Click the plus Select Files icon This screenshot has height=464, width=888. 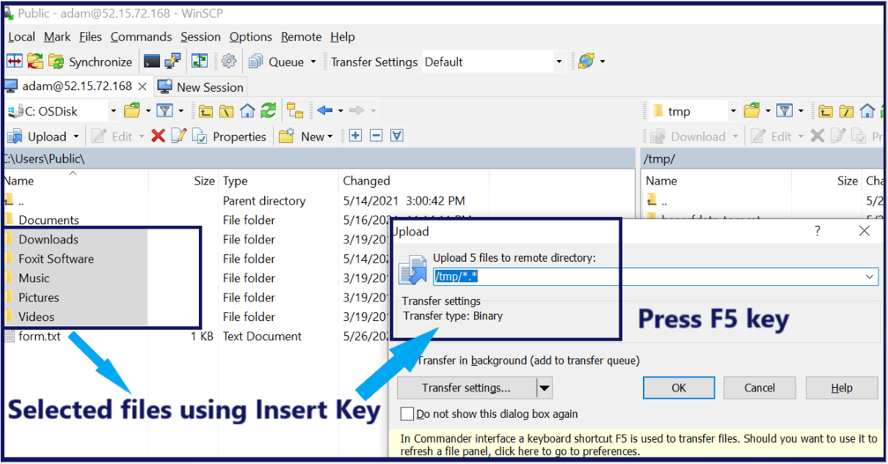356,136
